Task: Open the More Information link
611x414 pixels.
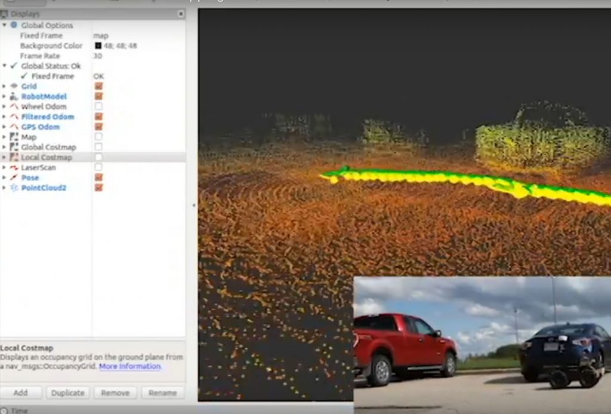Action: point(130,366)
